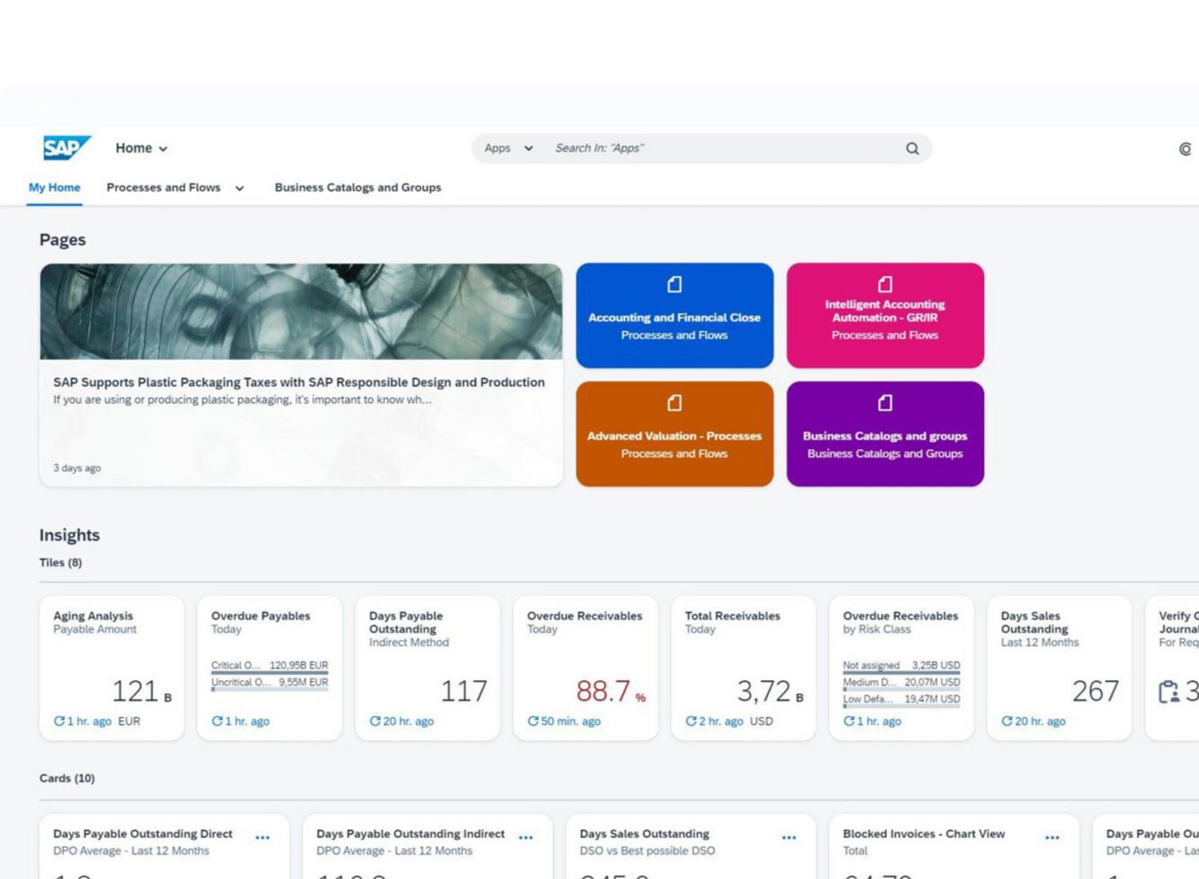Viewport: 1199px width, 879px height.
Task: Open Accounting and Financial Close page
Action: (x=674, y=316)
